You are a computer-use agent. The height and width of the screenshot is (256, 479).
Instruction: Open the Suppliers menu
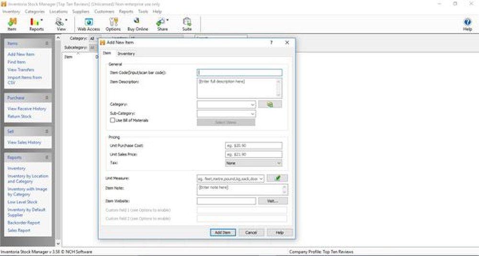pyautogui.click(x=80, y=11)
